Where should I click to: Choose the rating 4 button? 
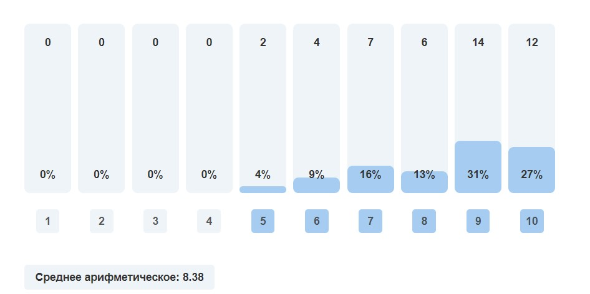[x=209, y=221]
